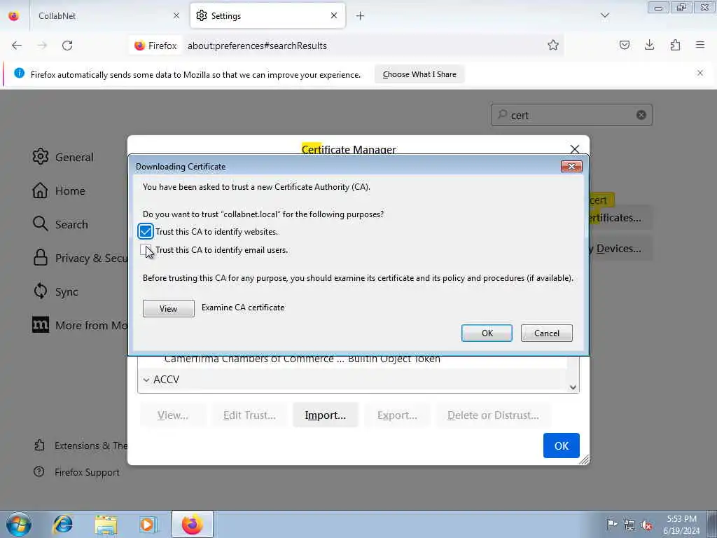The width and height of the screenshot is (717, 538).
Task: Click the Windows Start orb
Action: pyautogui.click(x=19, y=524)
